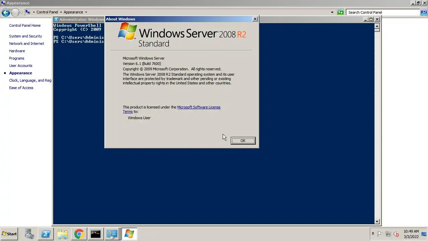
Task: Open the address bar history dropdown
Action: pos(332,12)
